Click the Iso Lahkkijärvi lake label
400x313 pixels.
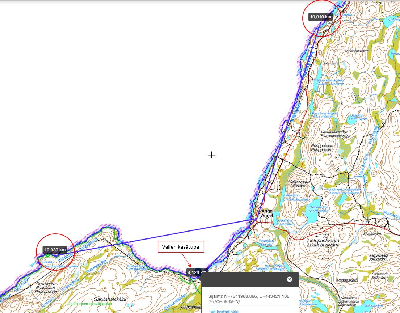pyautogui.click(x=271, y=267)
